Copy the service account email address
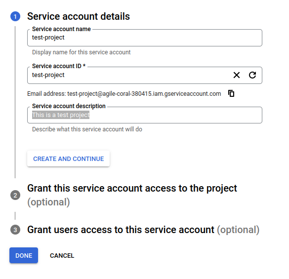Screen dimensions: 289x279 coord(231,93)
